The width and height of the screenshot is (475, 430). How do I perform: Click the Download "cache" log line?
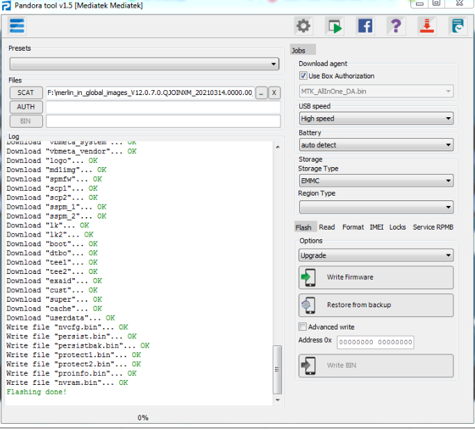coord(54,309)
